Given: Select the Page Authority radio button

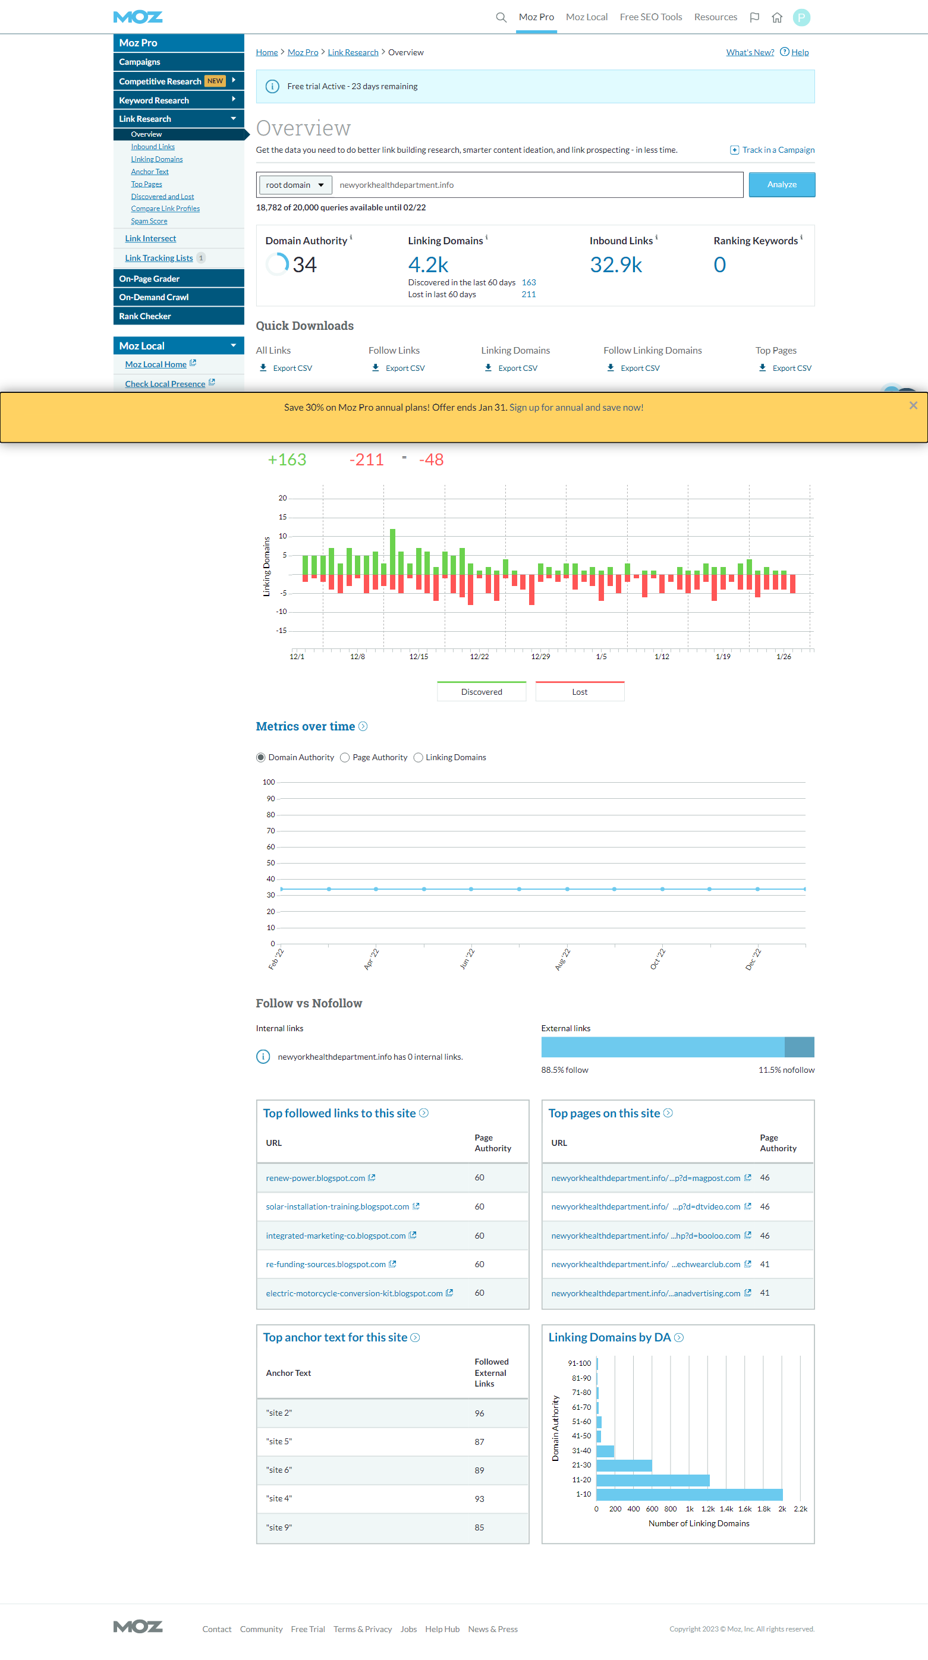Looking at the screenshot, I should click(x=345, y=757).
